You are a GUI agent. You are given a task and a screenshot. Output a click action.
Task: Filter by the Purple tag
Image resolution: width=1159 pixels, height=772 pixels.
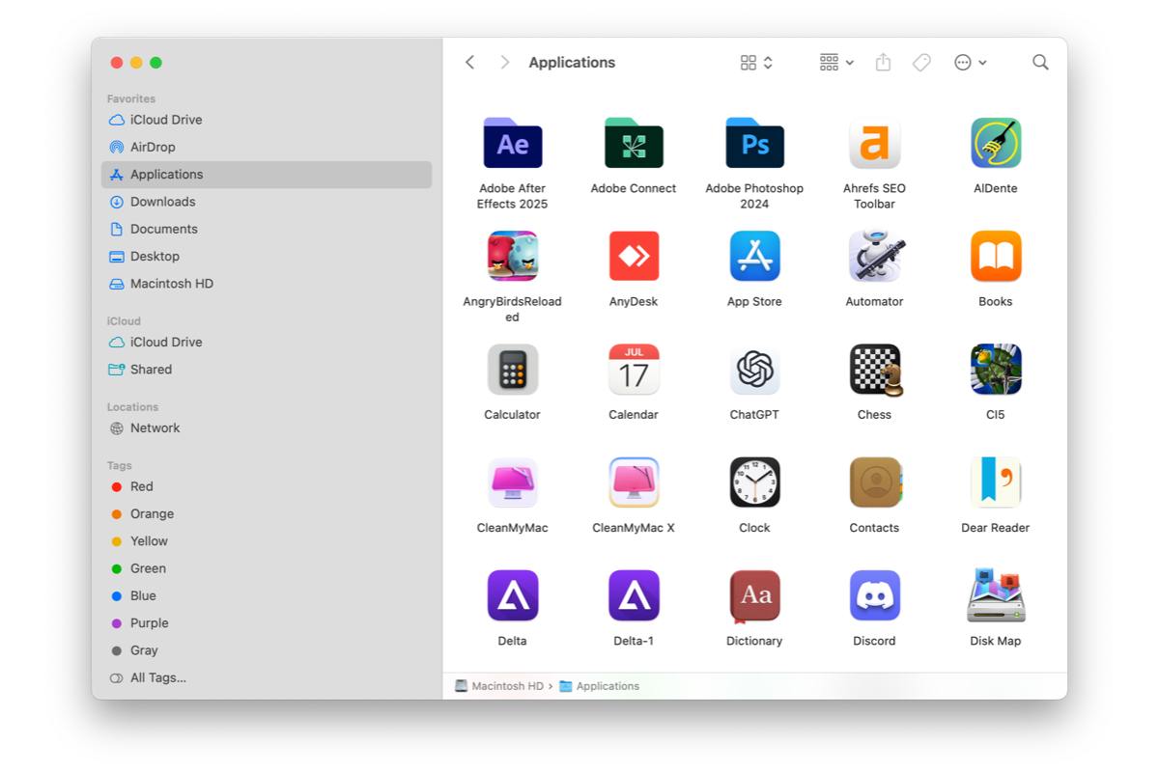tap(267, 622)
